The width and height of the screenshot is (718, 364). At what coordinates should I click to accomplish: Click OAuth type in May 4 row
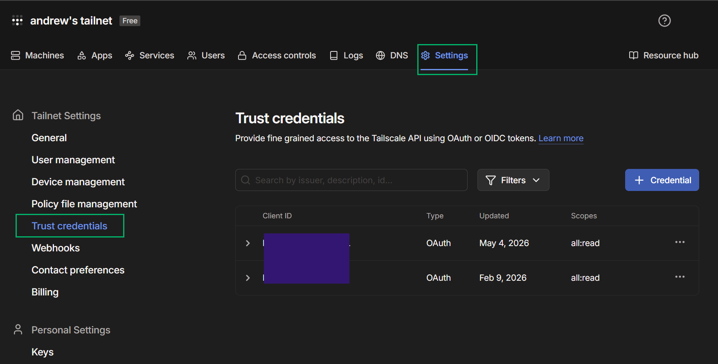(439, 243)
